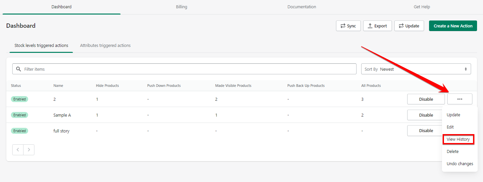The height and width of the screenshot is (182, 483).
Task: Click the Export upload icon button
Action: [377, 26]
